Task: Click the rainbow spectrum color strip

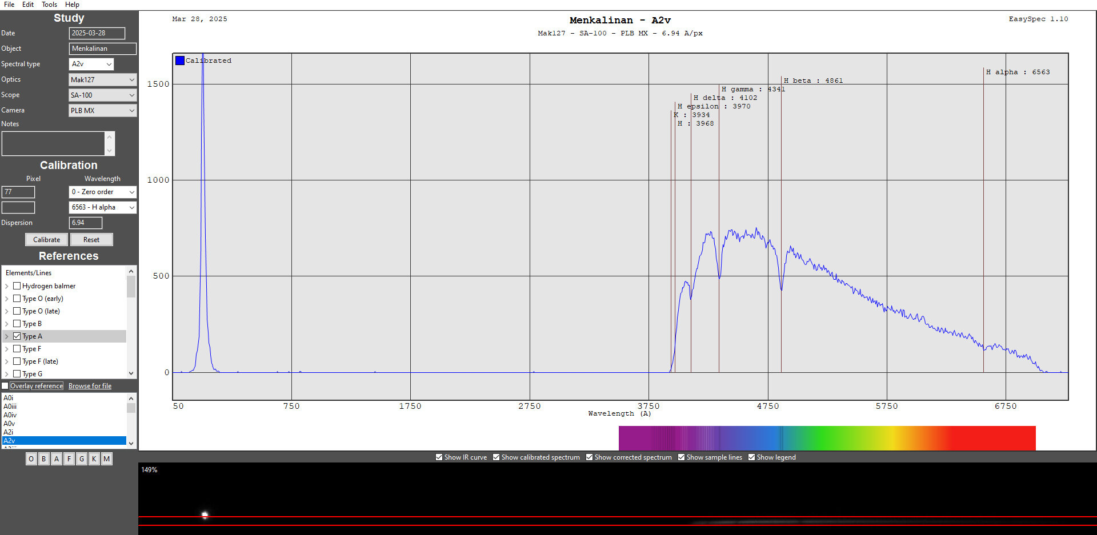Action: point(827,438)
